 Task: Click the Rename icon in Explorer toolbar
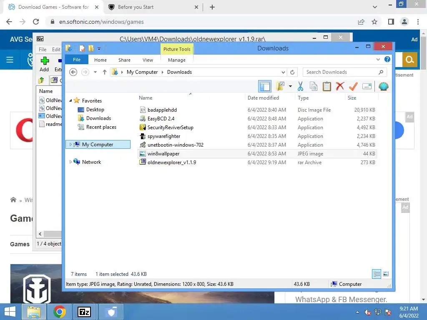(367, 87)
